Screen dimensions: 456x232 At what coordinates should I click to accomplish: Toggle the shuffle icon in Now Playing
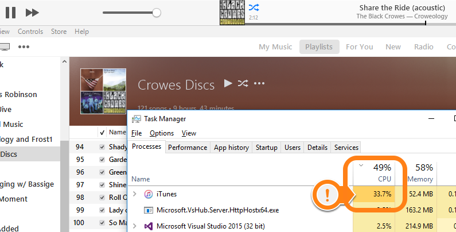254,7
